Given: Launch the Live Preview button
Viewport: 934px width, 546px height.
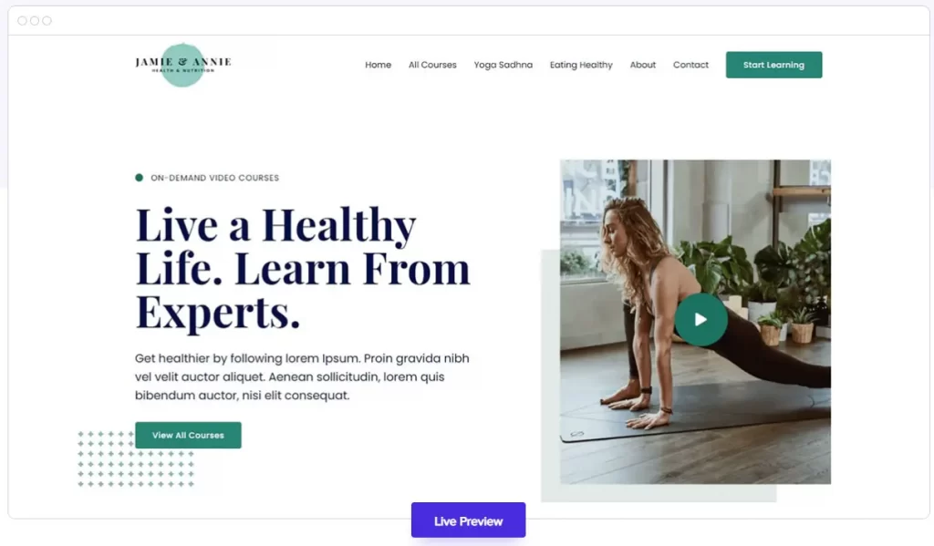Looking at the screenshot, I should coord(468,520).
